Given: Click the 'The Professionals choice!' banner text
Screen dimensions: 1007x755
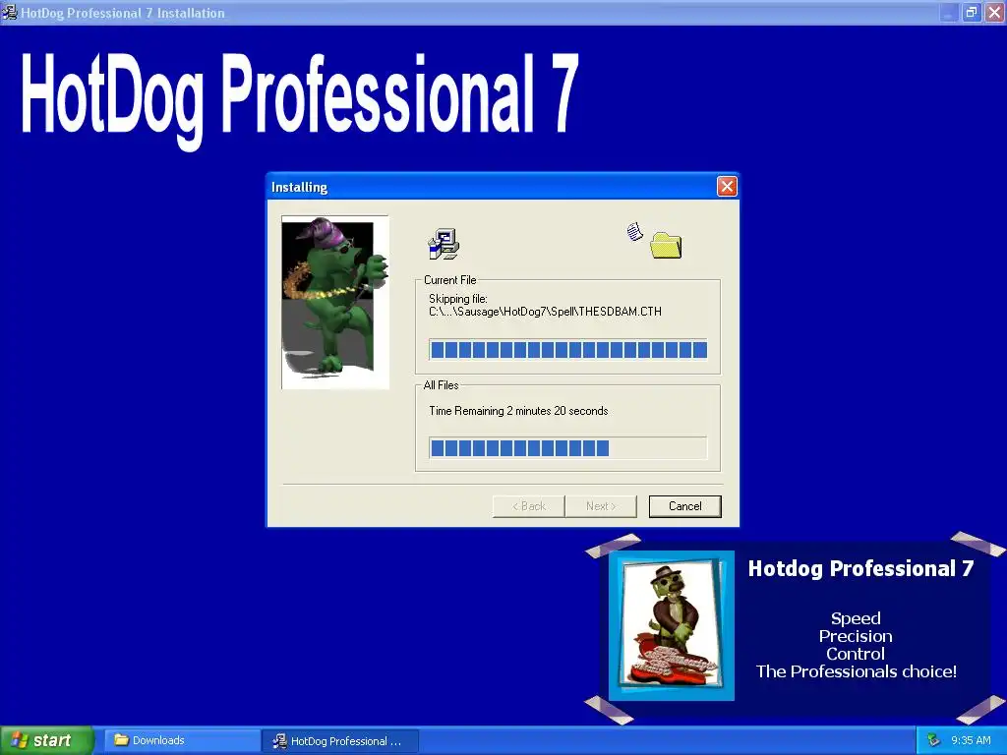Looking at the screenshot, I should click(x=857, y=671).
